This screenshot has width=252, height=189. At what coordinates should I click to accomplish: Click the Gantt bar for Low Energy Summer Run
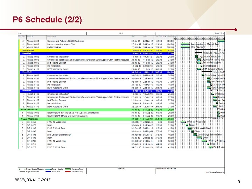pos(195,134)
